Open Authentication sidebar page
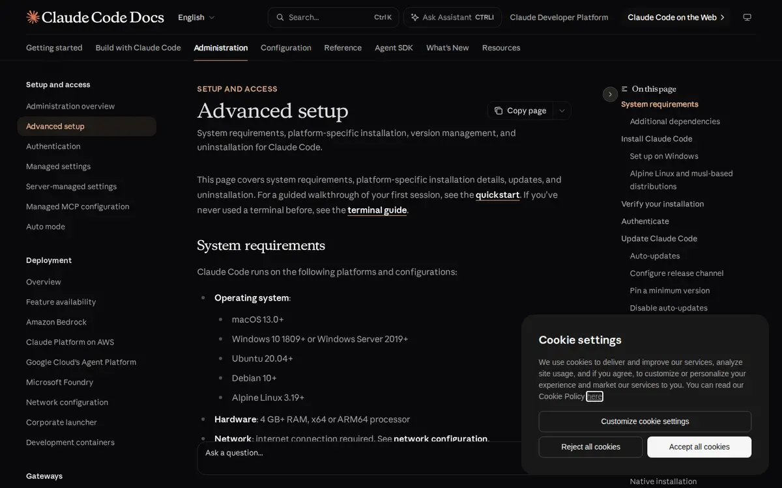Screen dimensions: 782x488 point(53,146)
